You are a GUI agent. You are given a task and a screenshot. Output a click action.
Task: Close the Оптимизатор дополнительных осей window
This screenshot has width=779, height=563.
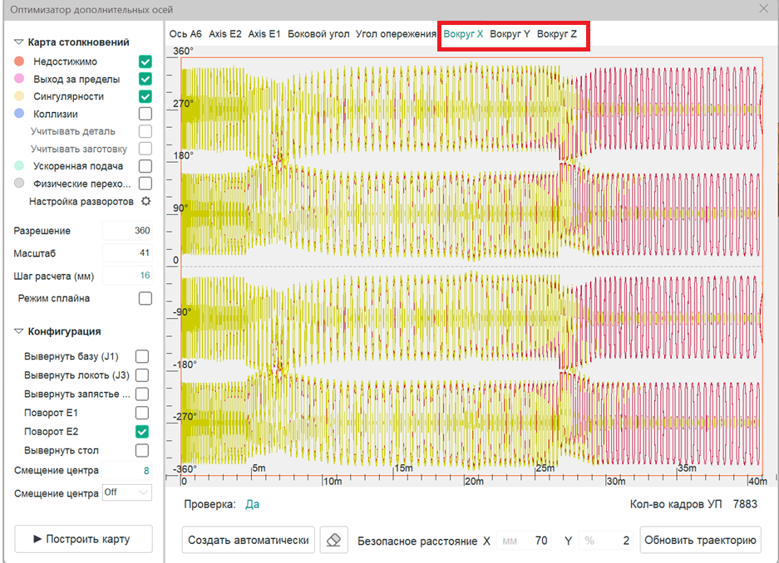click(x=763, y=8)
